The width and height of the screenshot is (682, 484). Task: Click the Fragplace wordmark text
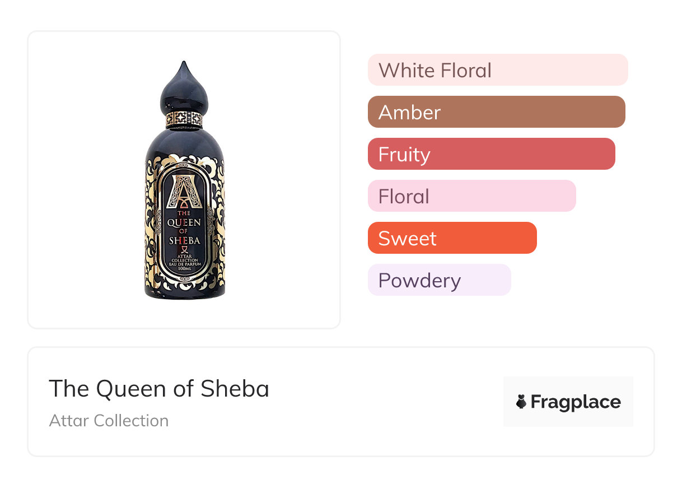(x=575, y=402)
